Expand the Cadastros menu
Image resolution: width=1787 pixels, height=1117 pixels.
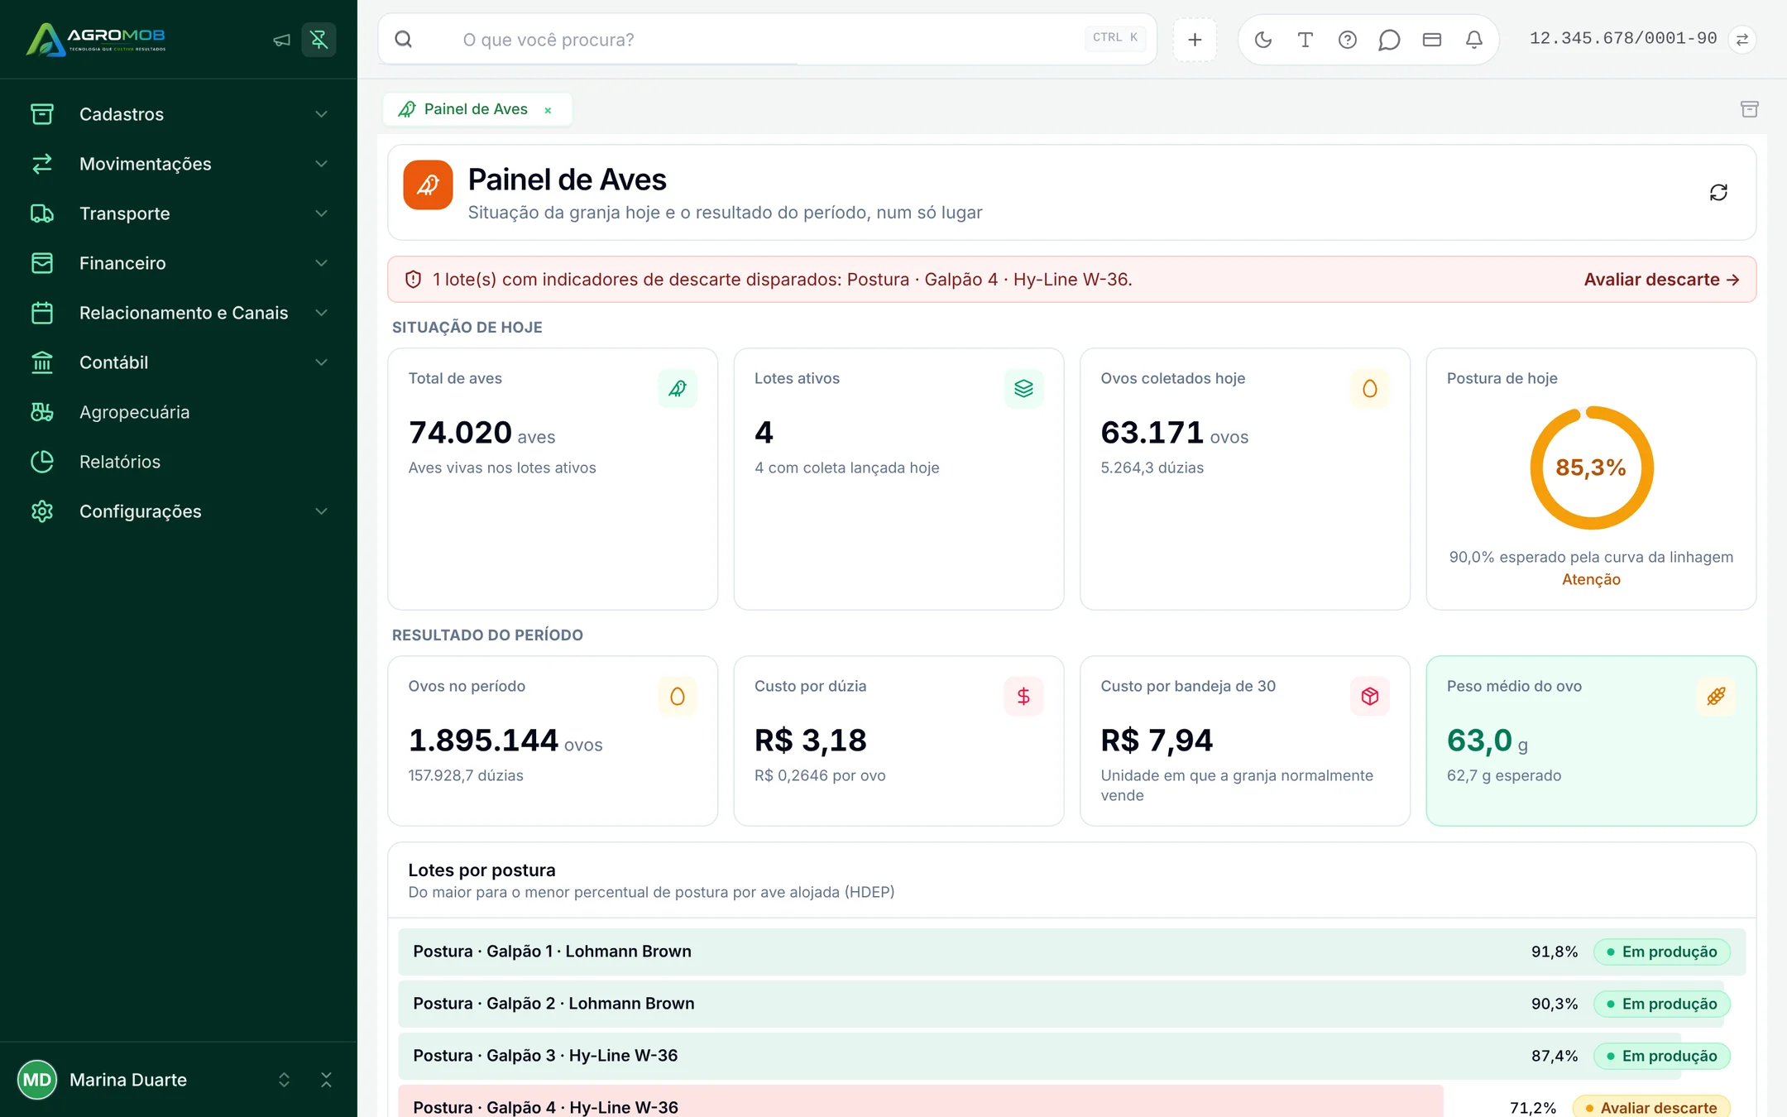179,114
